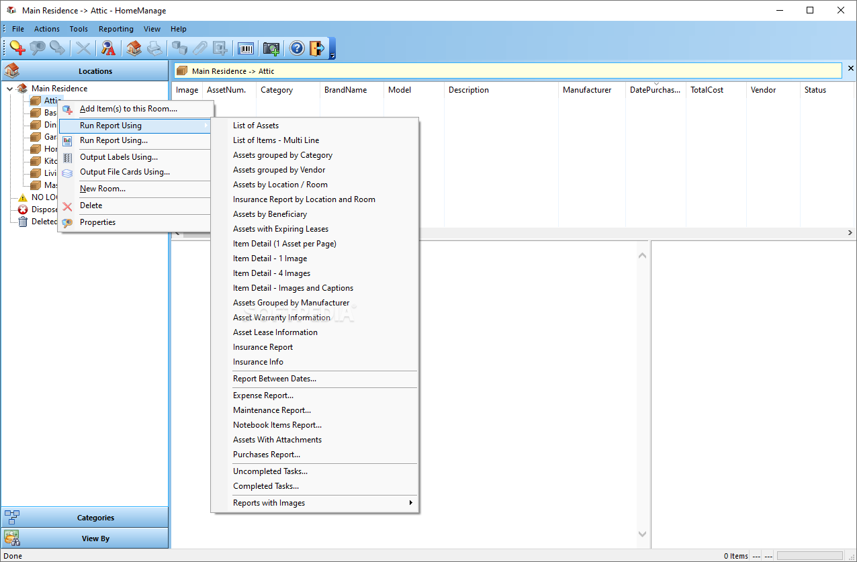Choose Asset Warranty Information report
857x562 pixels.
pyautogui.click(x=315, y=318)
